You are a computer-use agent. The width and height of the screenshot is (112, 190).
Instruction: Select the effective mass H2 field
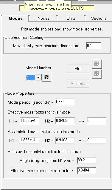point(65,121)
